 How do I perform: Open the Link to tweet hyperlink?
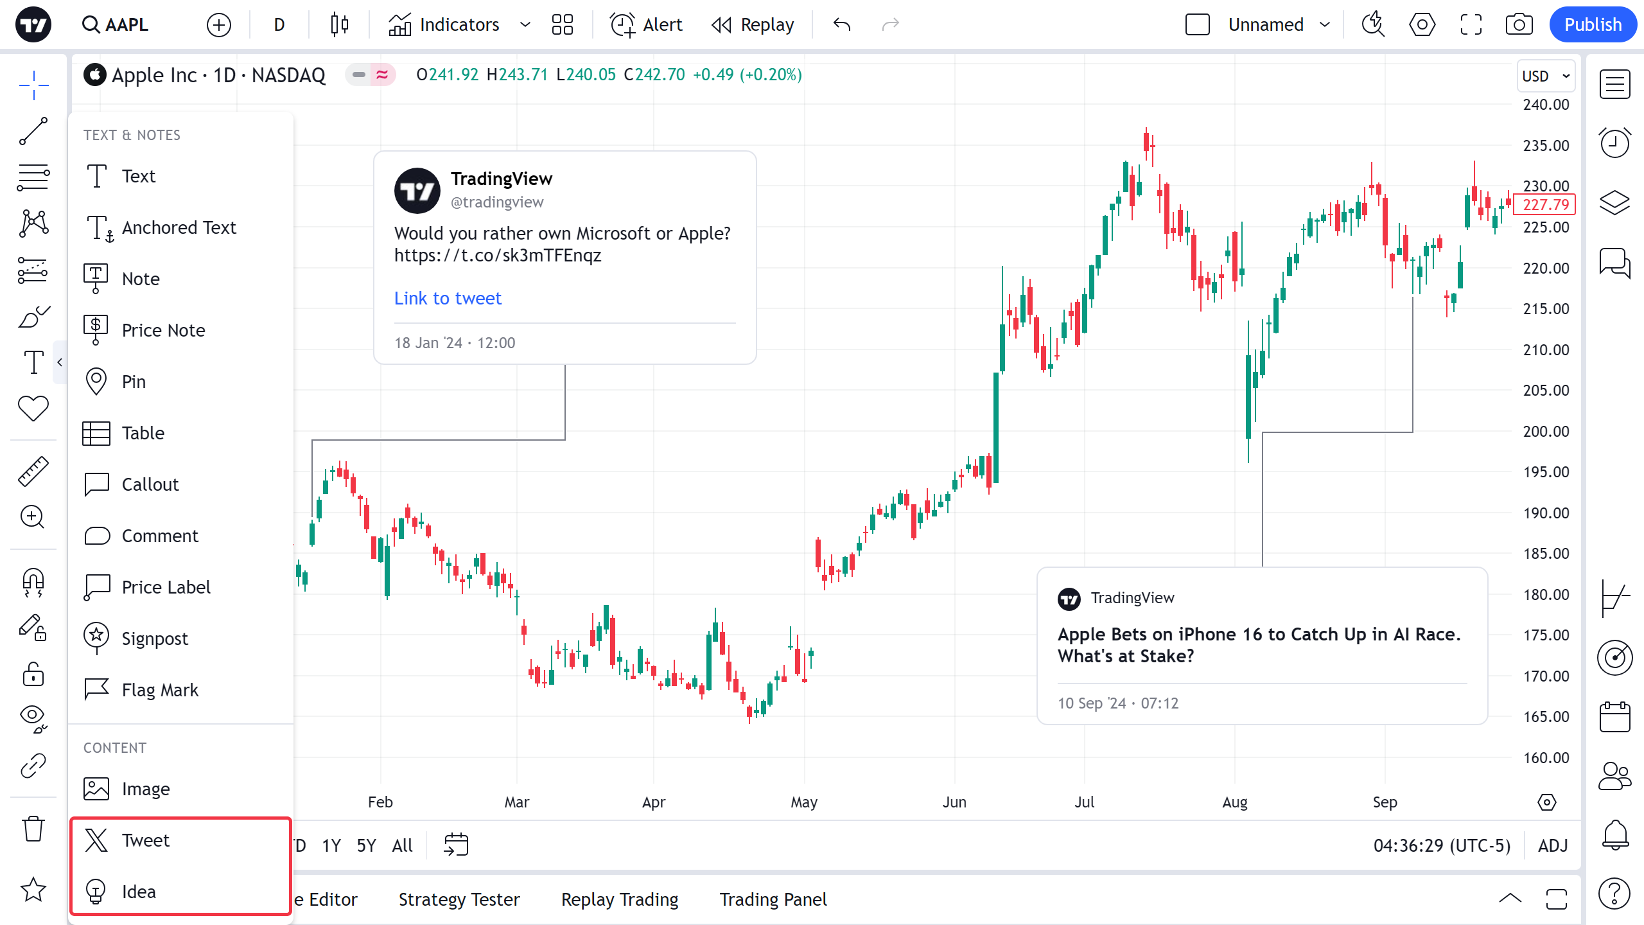448,298
